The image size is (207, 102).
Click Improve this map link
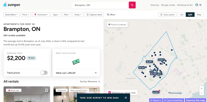pyautogui.click(x=195, y=100)
